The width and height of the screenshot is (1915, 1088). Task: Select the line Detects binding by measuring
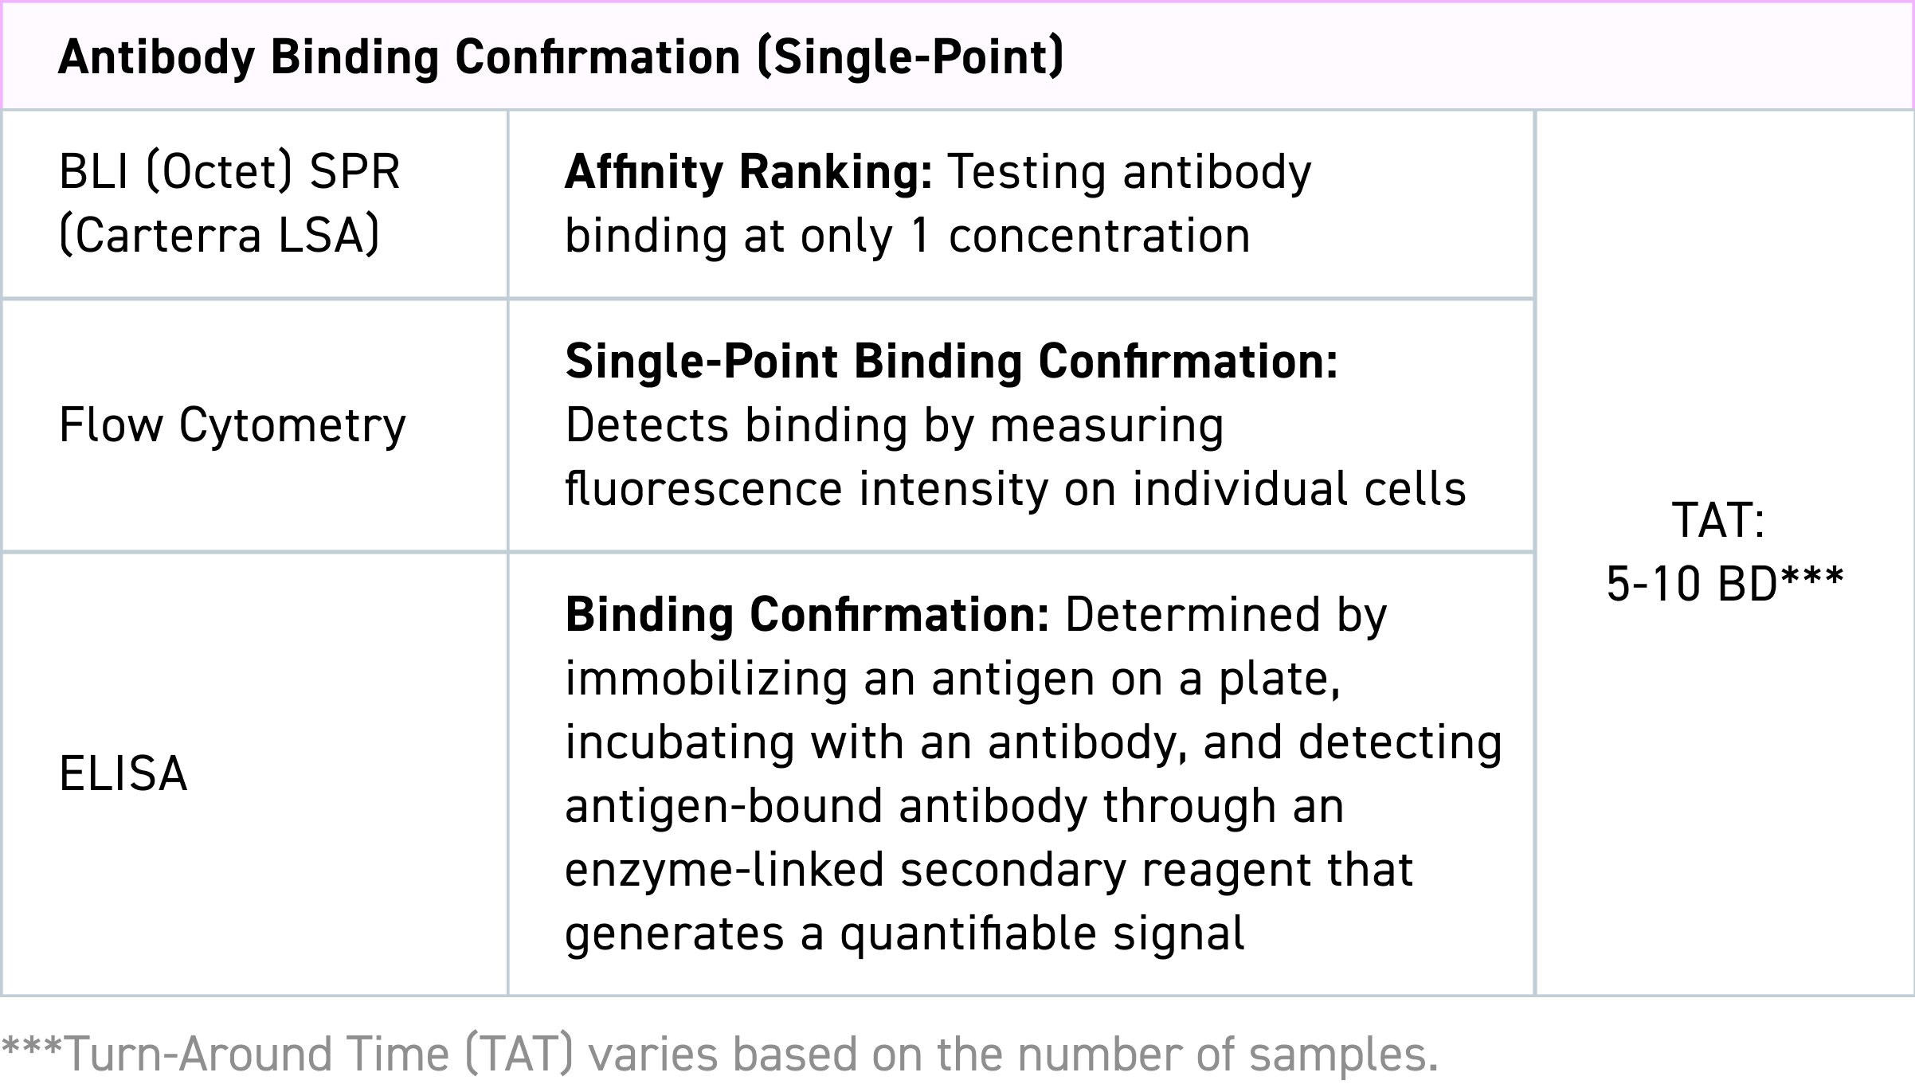coord(894,425)
